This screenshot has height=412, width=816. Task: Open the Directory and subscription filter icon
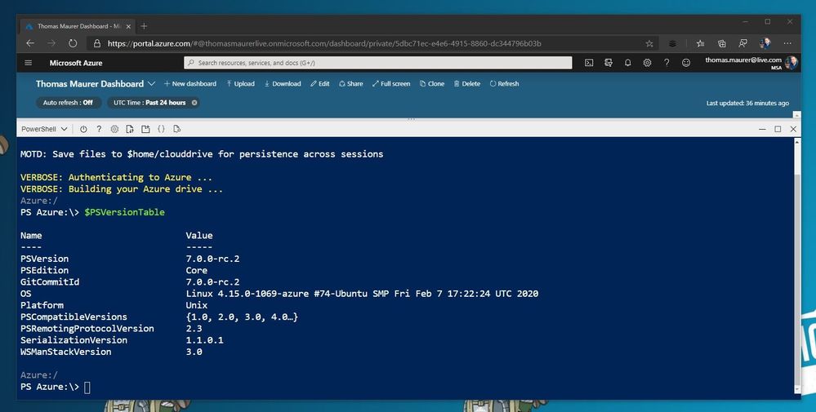609,63
